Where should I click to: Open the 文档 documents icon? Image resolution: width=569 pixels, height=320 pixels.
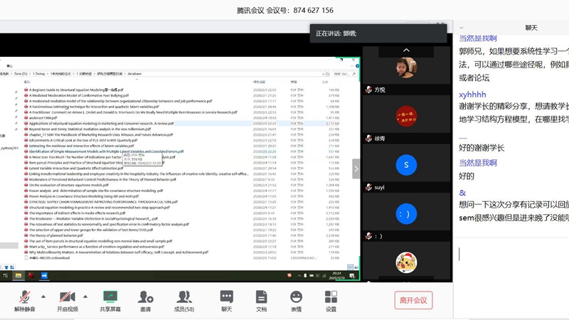pyautogui.click(x=261, y=297)
